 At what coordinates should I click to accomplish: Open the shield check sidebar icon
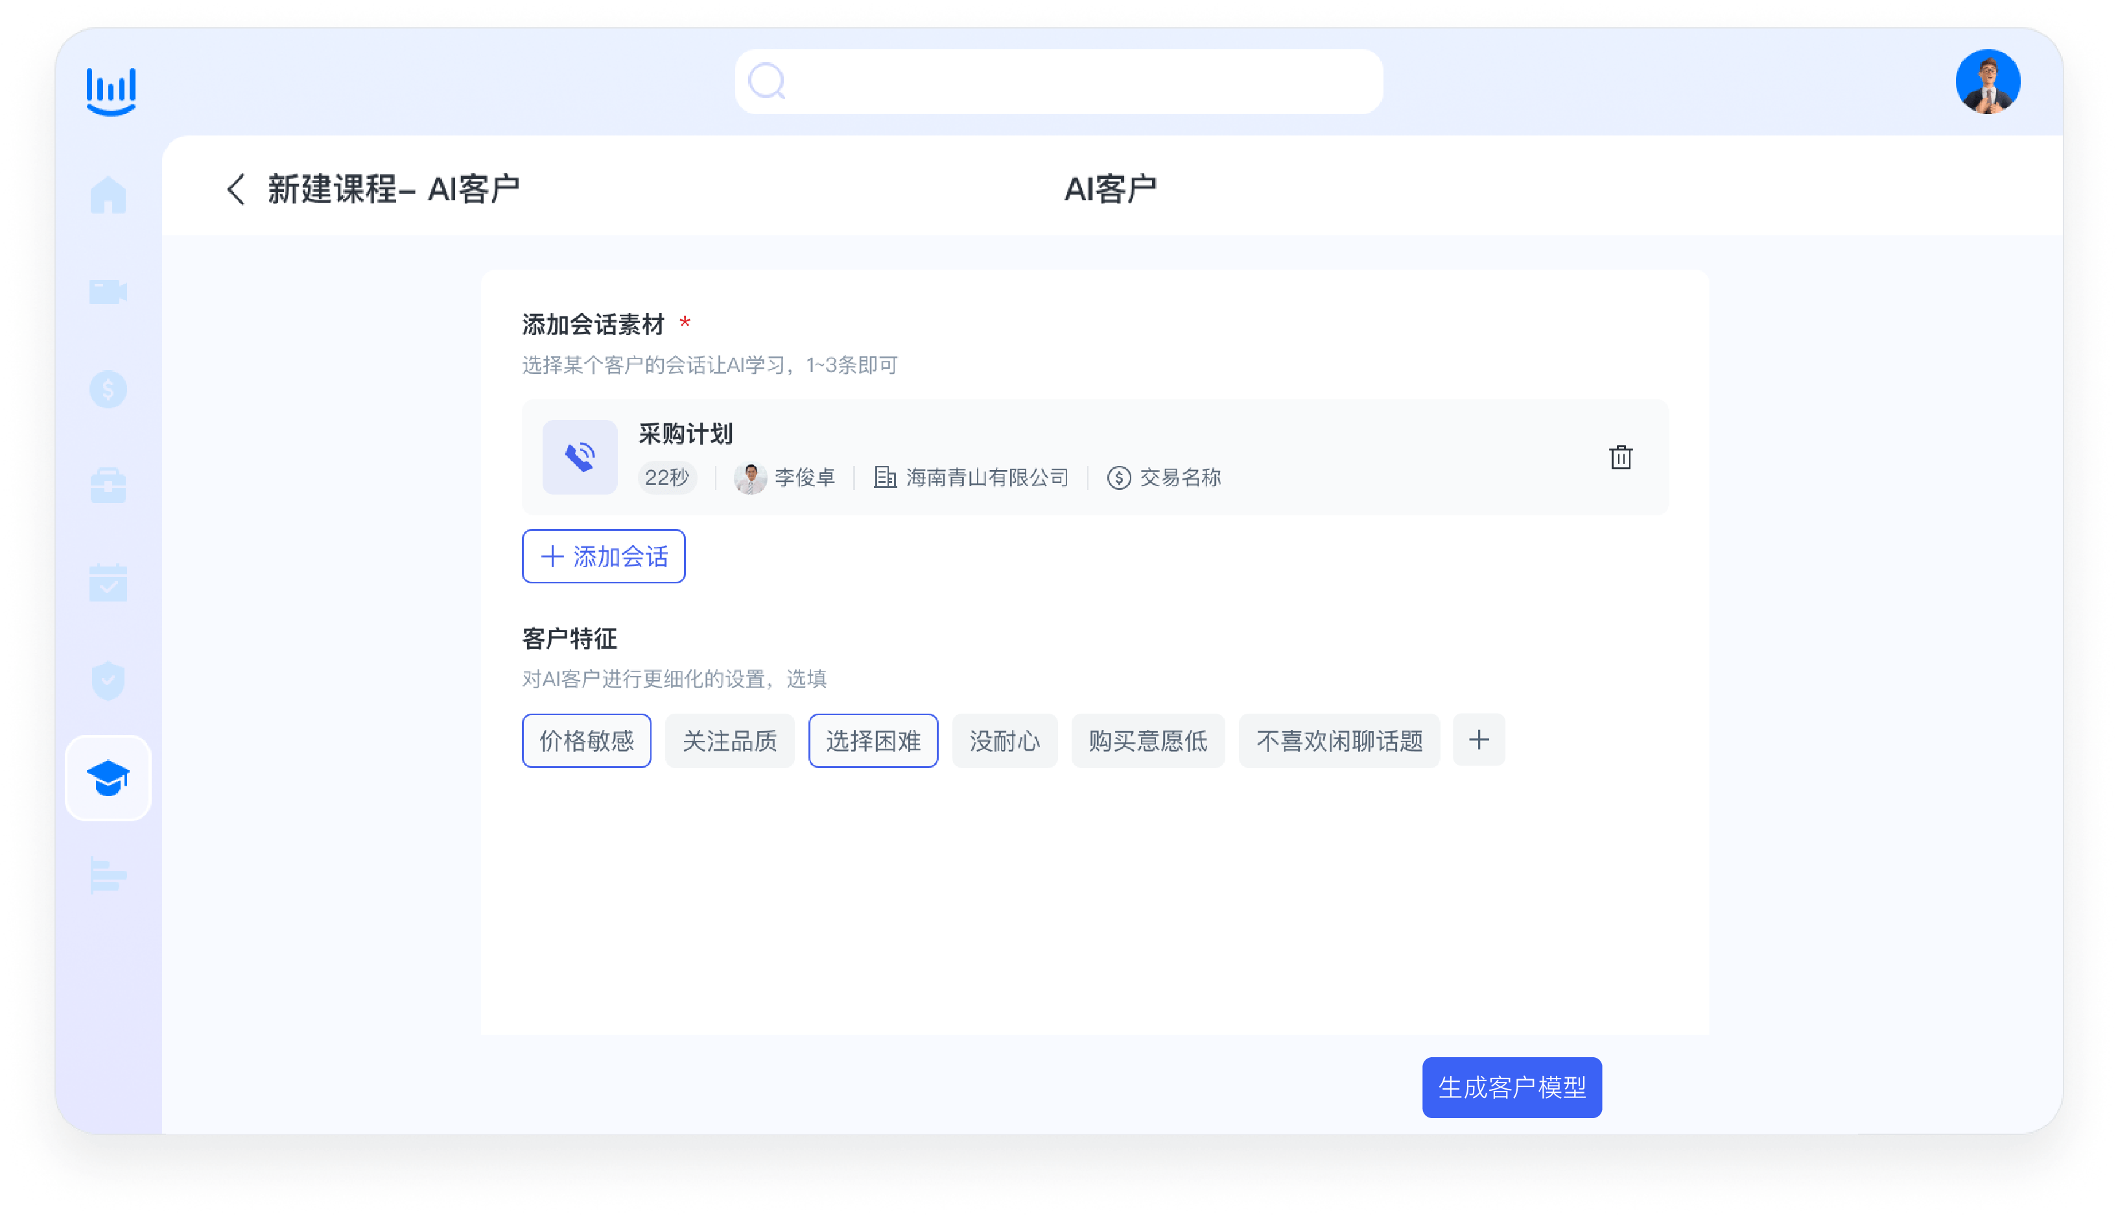[108, 680]
